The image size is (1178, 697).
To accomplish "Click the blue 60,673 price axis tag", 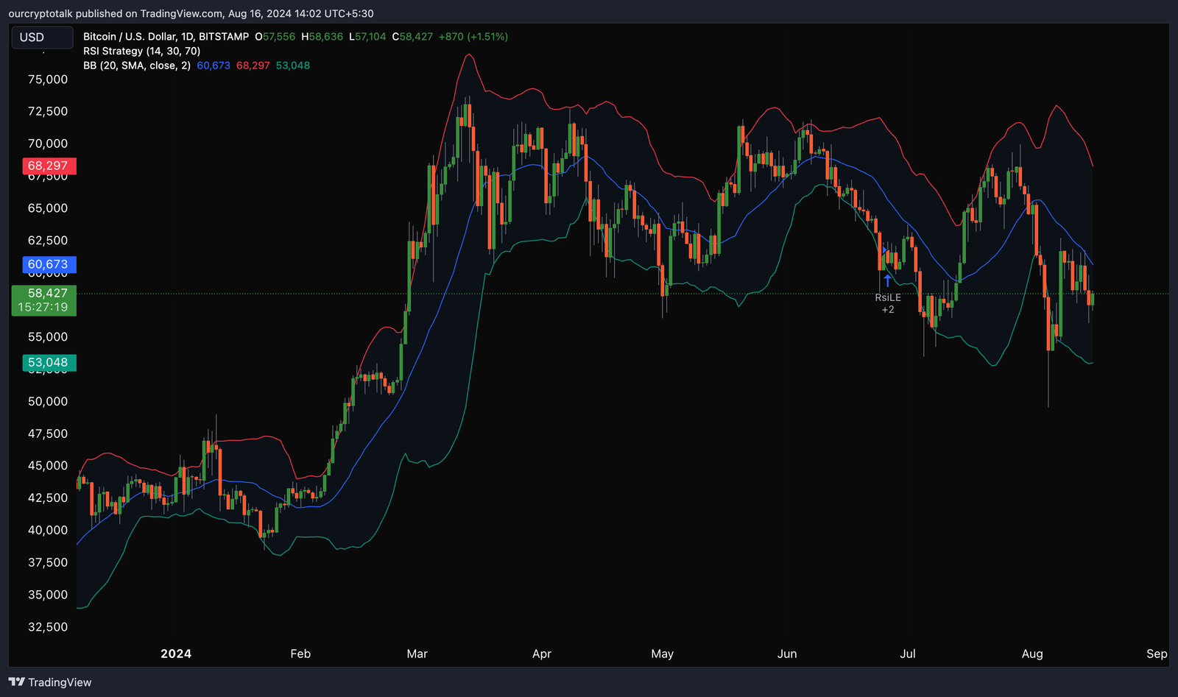I will point(48,264).
